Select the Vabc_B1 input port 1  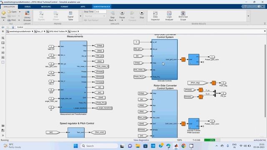coord(51,46)
